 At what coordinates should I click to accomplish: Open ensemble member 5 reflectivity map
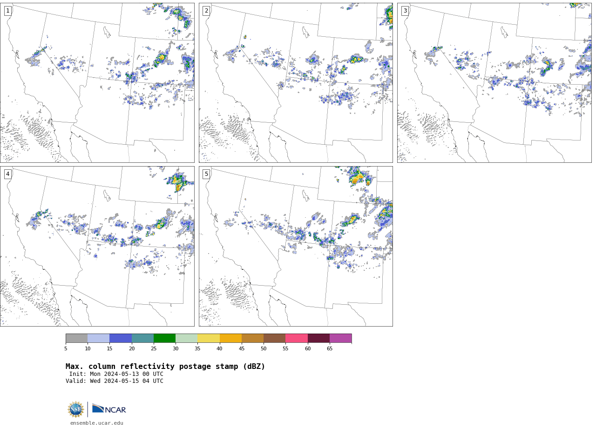click(296, 246)
